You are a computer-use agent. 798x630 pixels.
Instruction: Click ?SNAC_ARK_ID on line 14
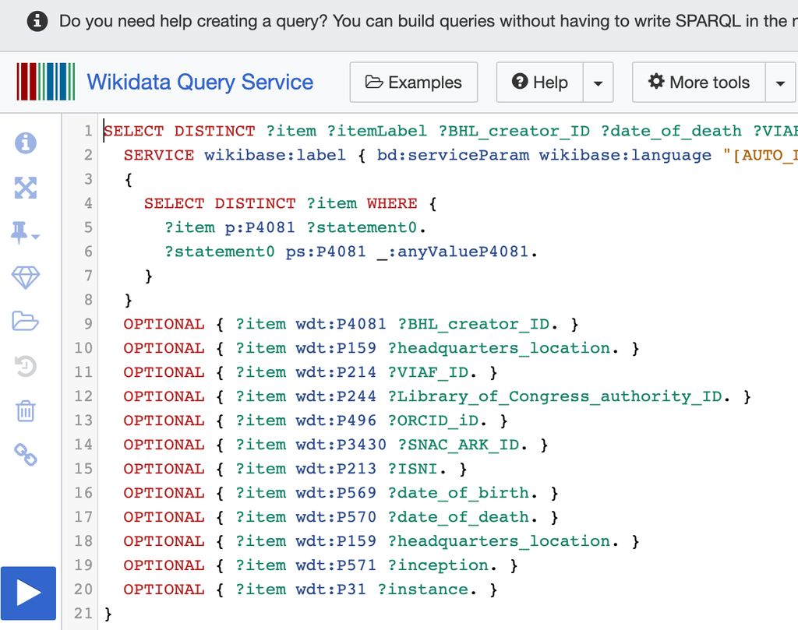pos(458,445)
